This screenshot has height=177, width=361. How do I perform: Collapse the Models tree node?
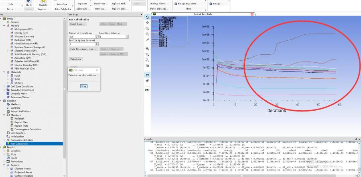pos(4,26)
